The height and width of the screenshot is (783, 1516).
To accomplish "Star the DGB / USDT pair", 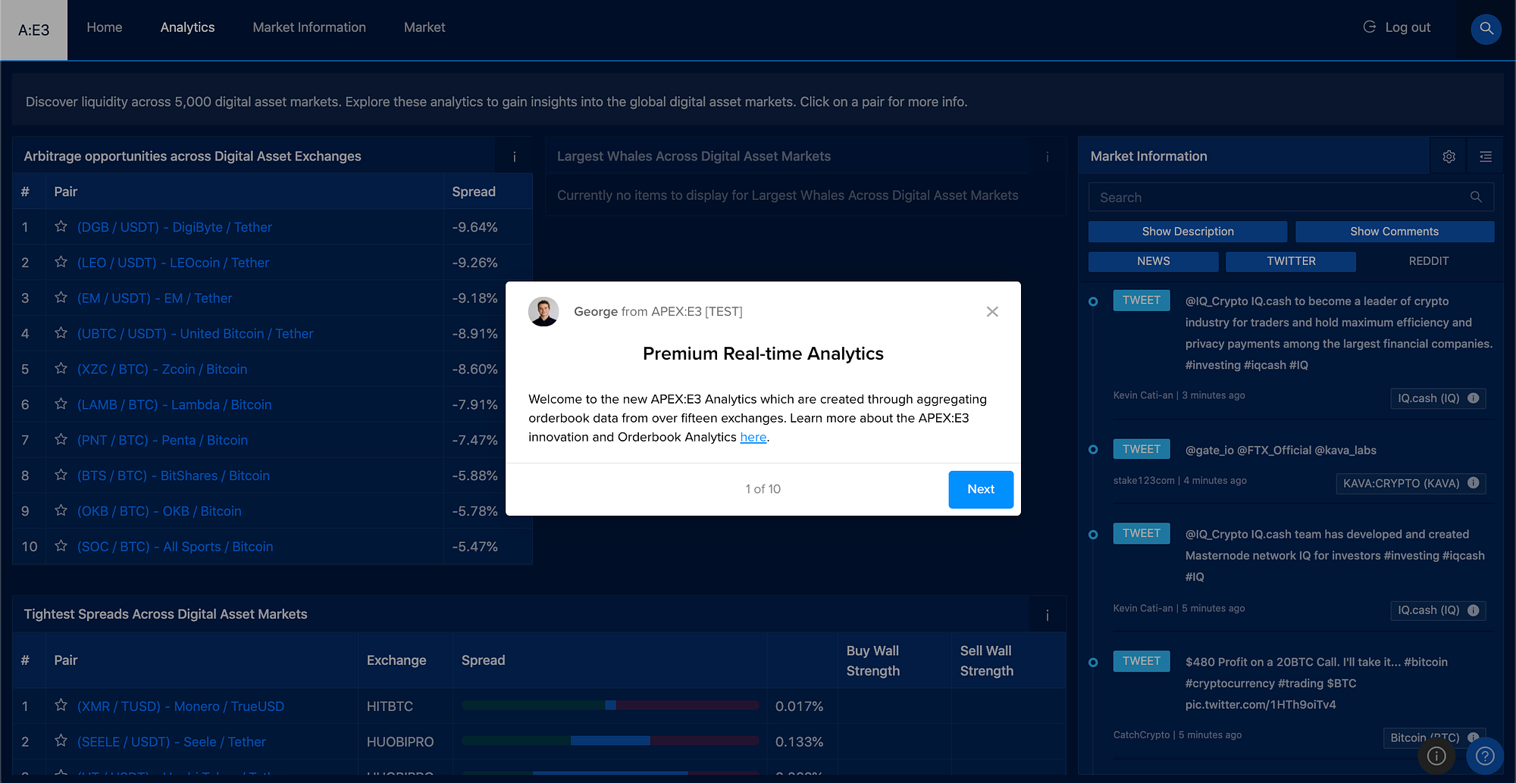I will (61, 226).
